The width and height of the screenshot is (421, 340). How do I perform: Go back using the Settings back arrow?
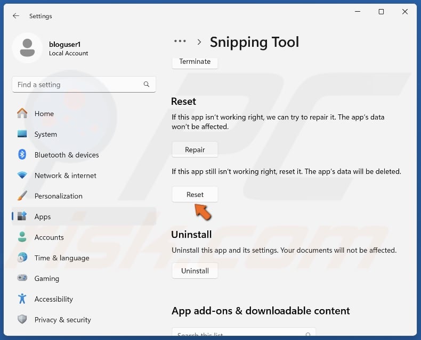[16, 16]
